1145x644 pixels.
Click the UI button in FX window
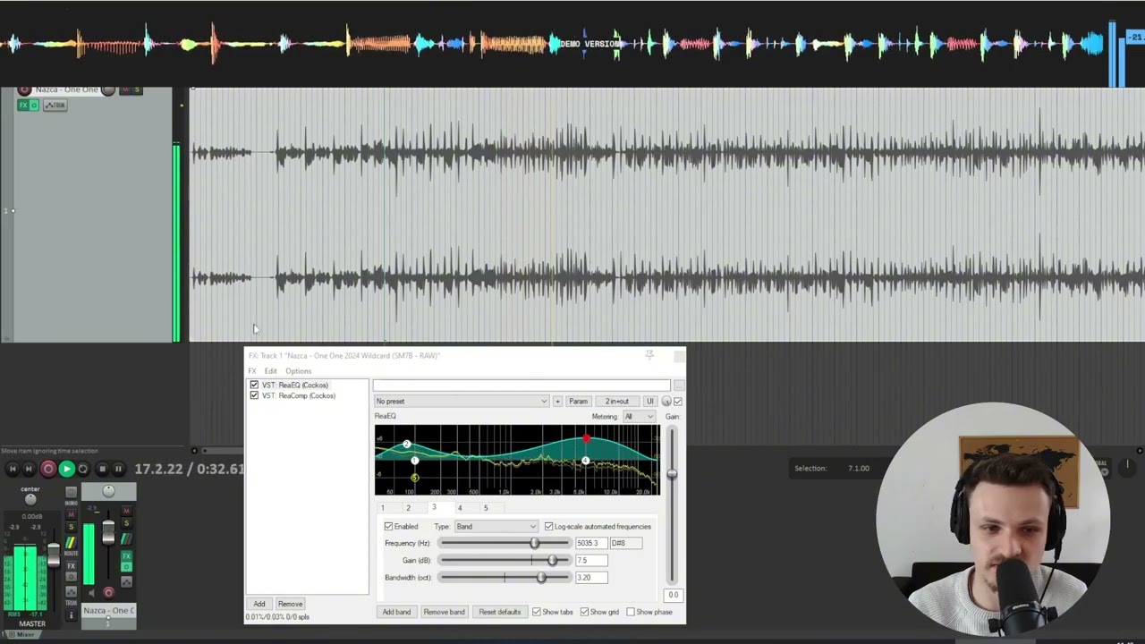650,402
